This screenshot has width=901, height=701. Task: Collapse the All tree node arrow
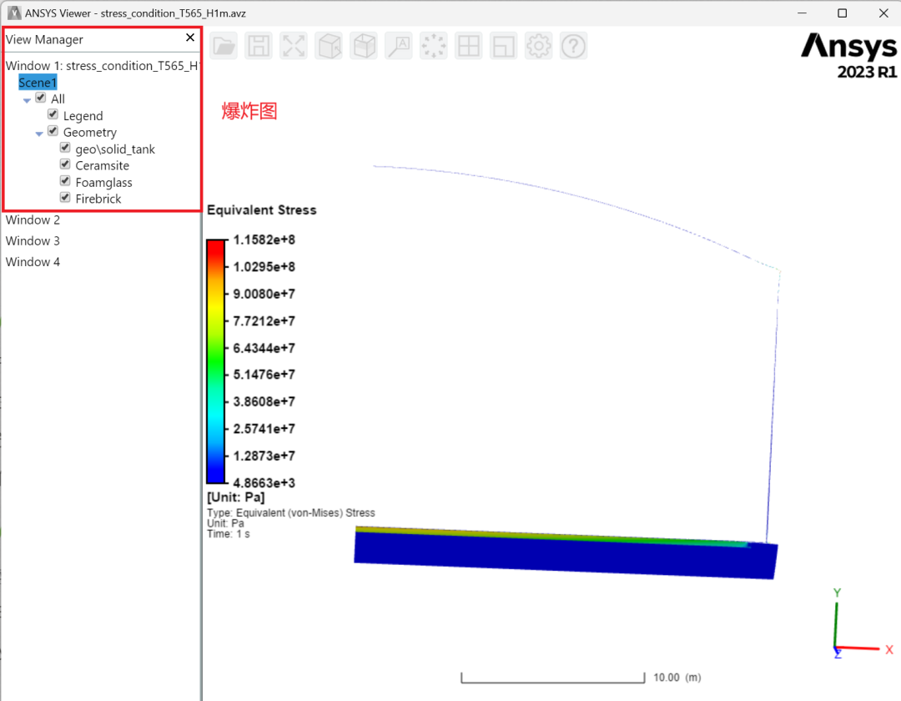(x=27, y=100)
